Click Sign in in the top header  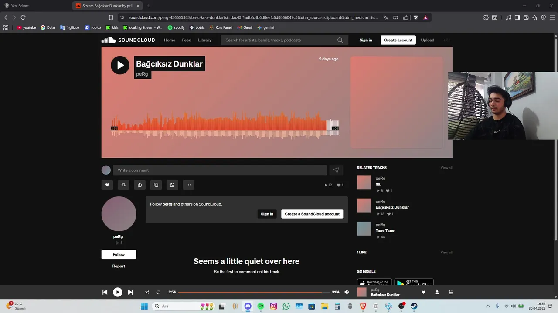(366, 40)
